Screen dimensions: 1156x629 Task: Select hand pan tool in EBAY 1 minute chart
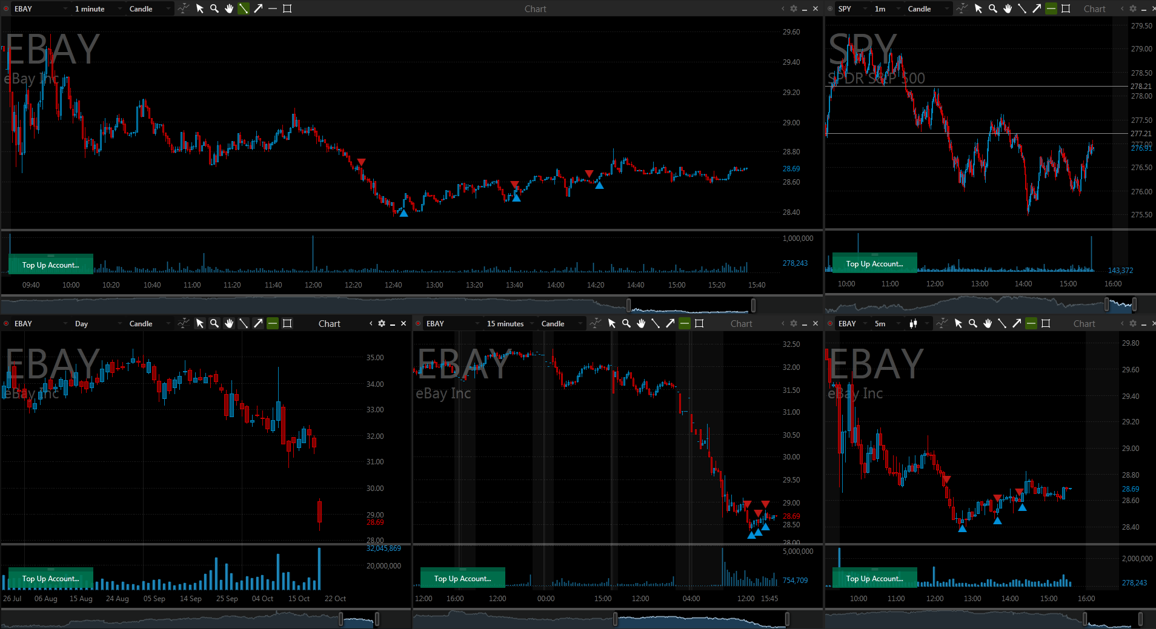(229, 8)
